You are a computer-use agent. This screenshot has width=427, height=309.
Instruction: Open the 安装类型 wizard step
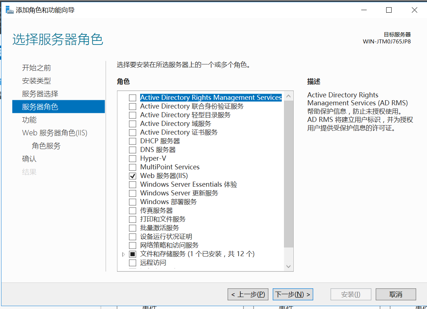coord(36,81)
